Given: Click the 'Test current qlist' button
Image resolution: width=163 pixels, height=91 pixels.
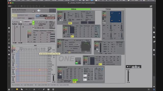Looking at the screenshot, I should pos(50,18).
